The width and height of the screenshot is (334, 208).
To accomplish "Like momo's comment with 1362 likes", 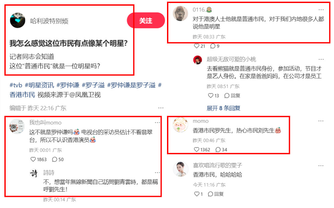I will click(202, 150).
